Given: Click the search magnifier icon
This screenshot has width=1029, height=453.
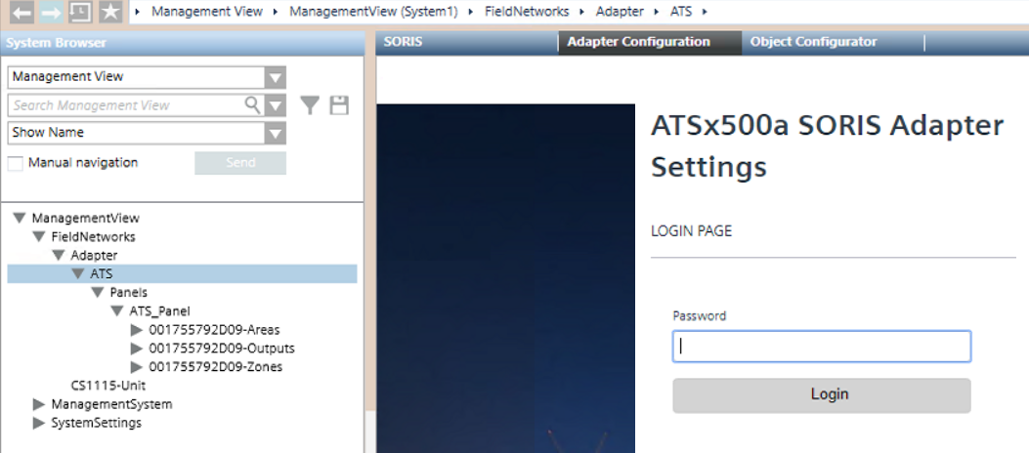Looking at the screenshot, I should (253, 104).
